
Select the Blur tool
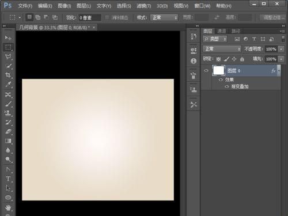point(8,150)
